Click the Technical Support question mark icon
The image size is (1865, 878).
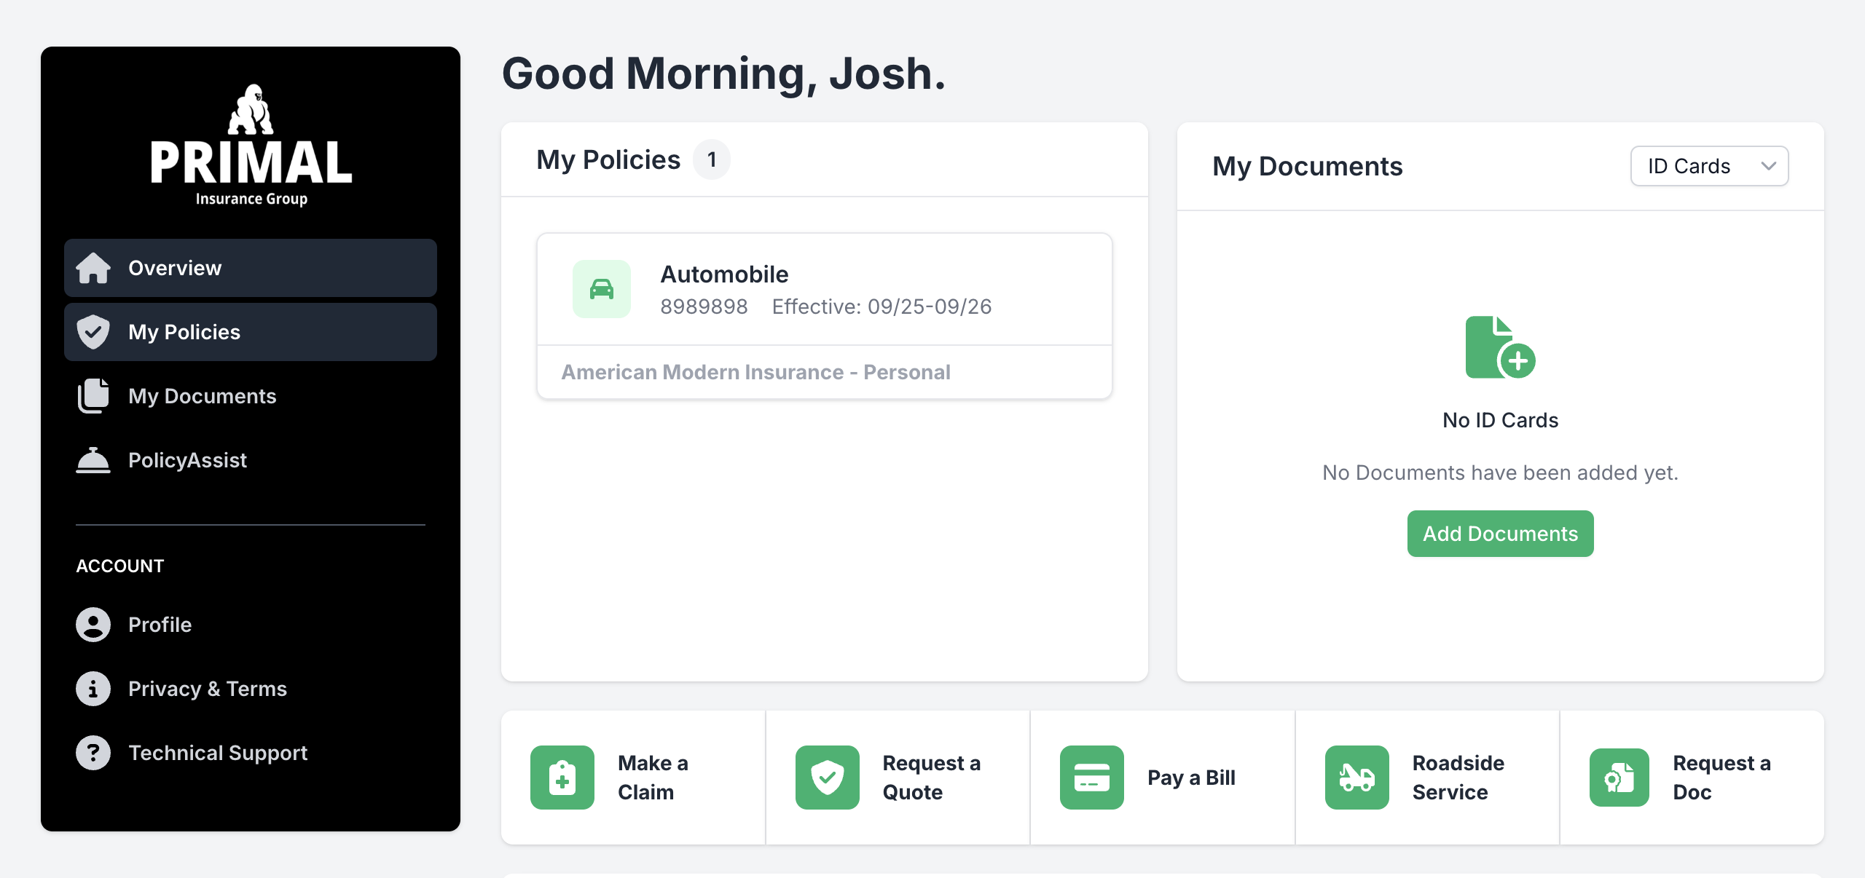(x=93, y=752)
